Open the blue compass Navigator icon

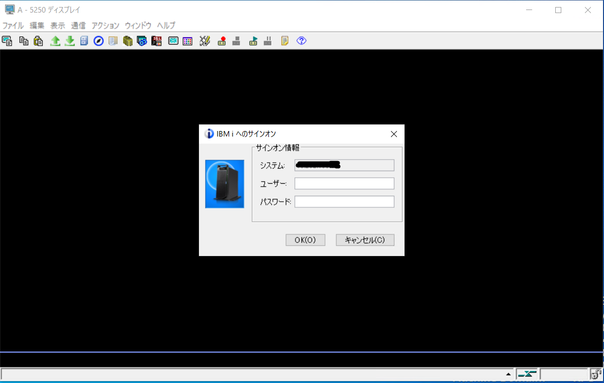pyautogui.click(x=98, y=41)
